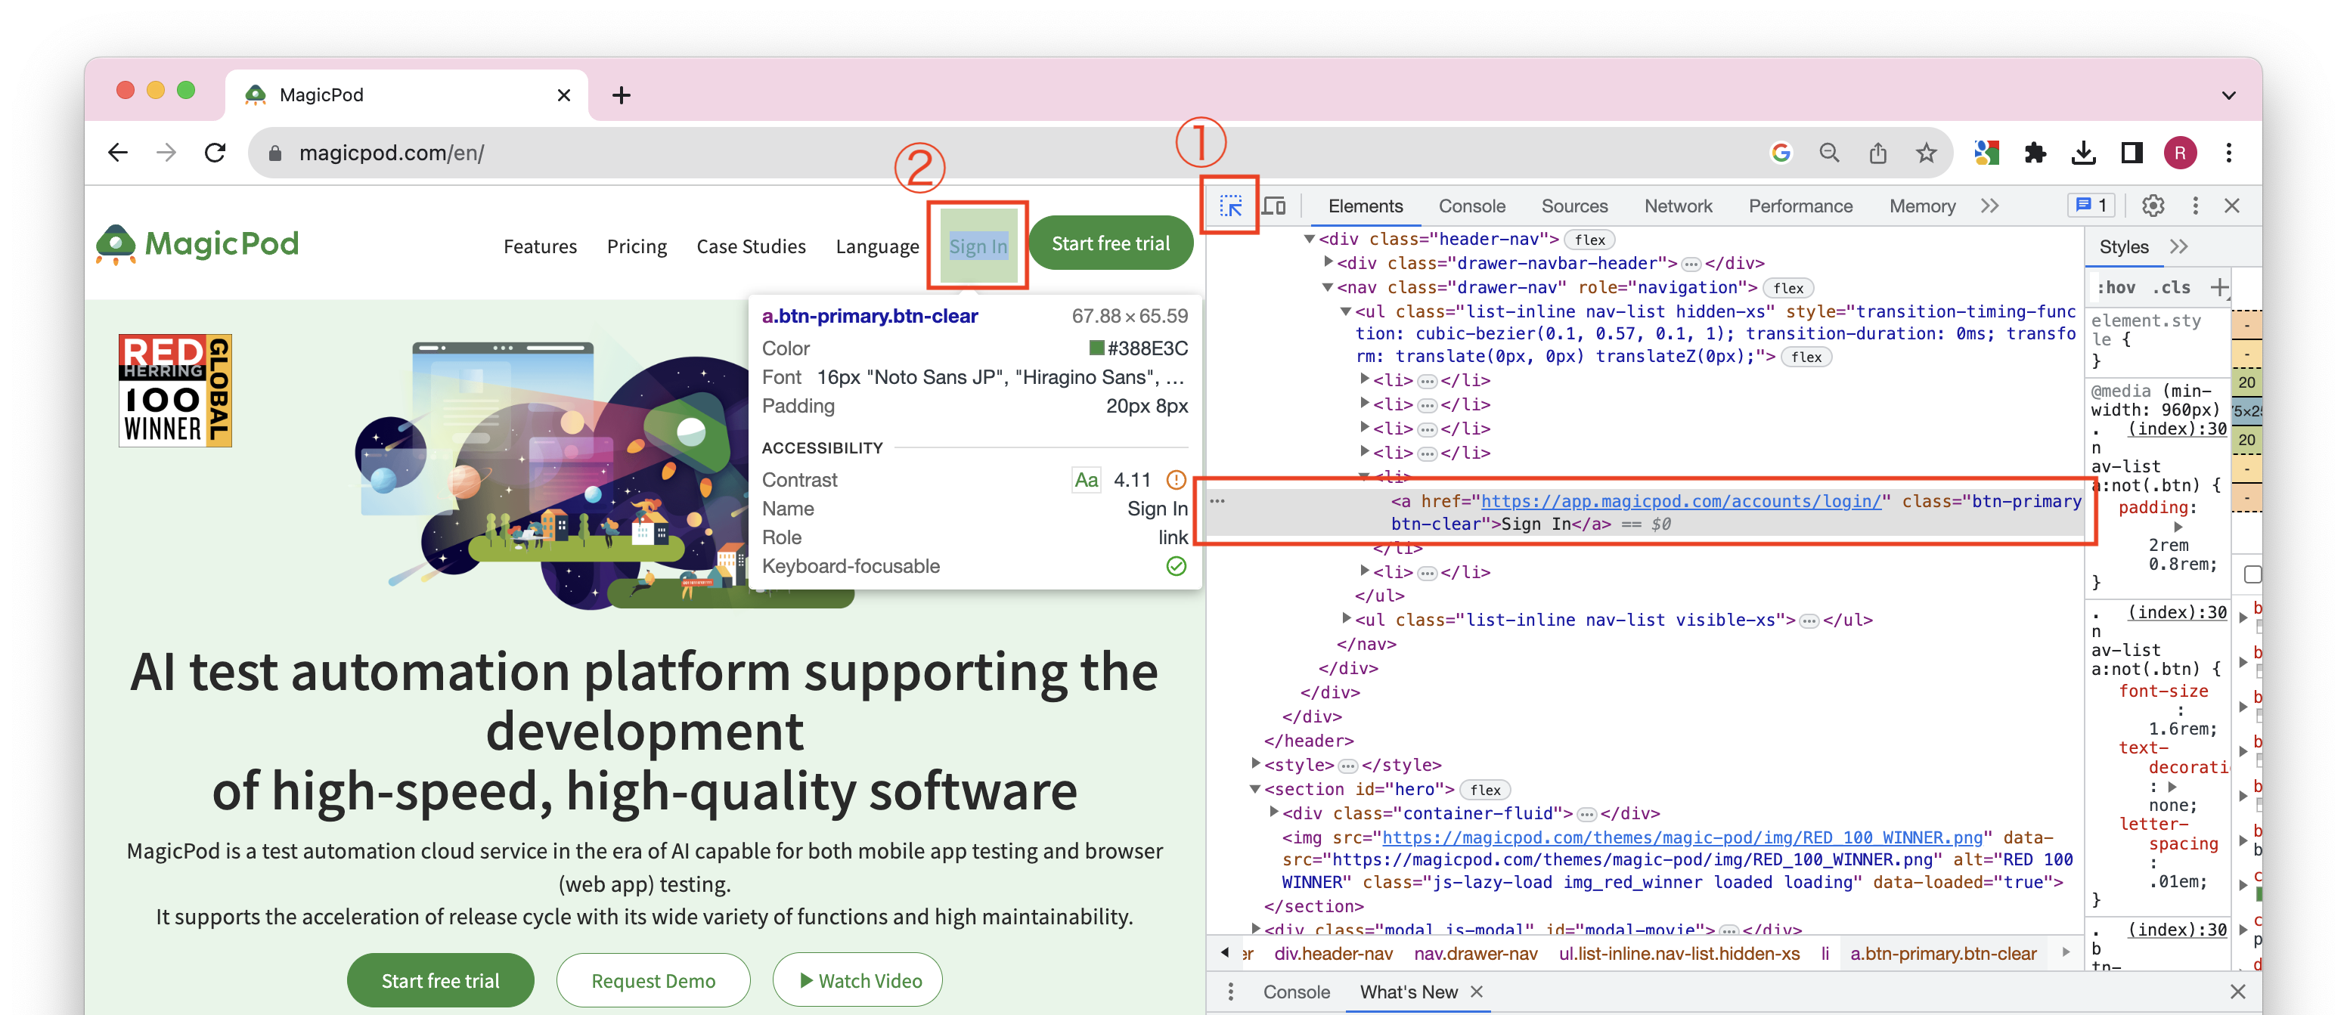Open the Case Studies nav link
The image size is (2347, 1015).
pos(751,246)
